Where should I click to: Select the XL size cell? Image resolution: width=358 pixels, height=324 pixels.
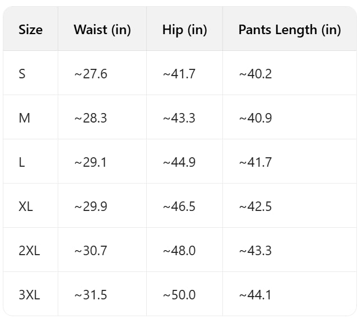[x=26, y=206]
